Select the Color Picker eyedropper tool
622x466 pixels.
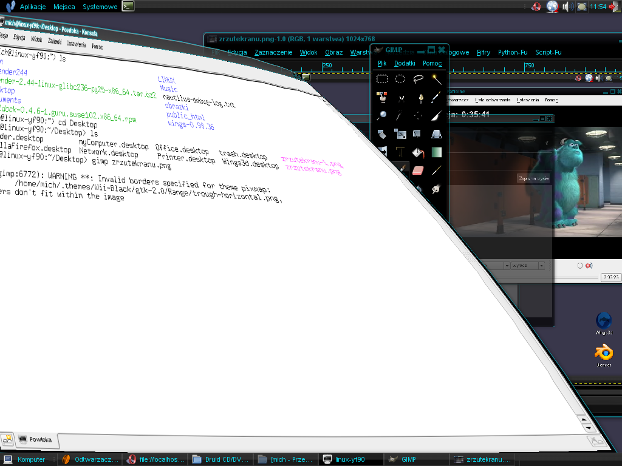(436, 97)
